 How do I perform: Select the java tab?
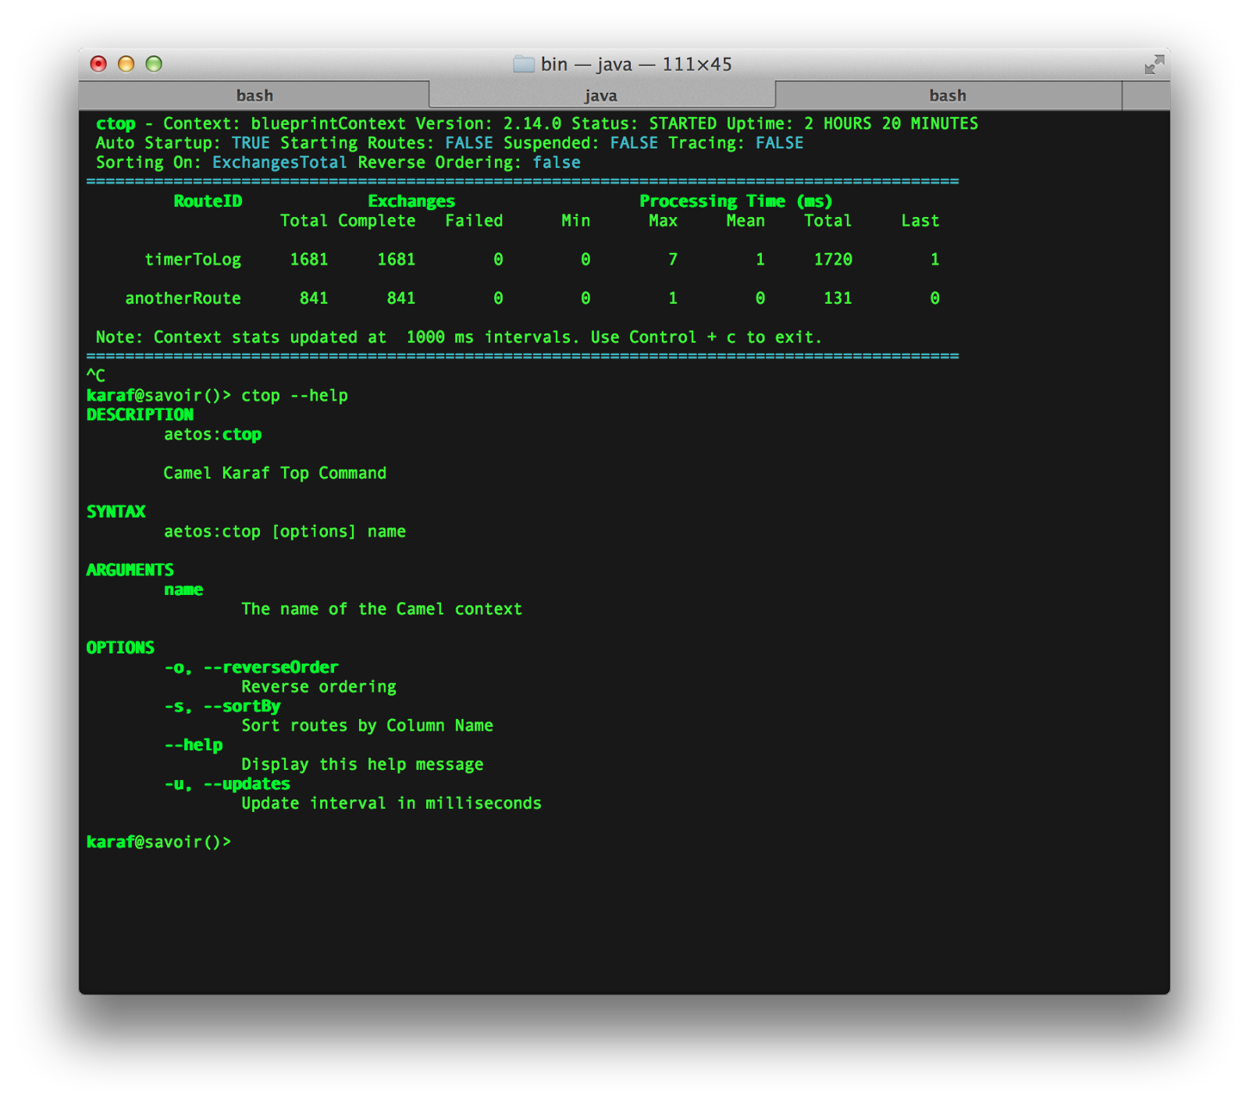(x=601, y=94)
